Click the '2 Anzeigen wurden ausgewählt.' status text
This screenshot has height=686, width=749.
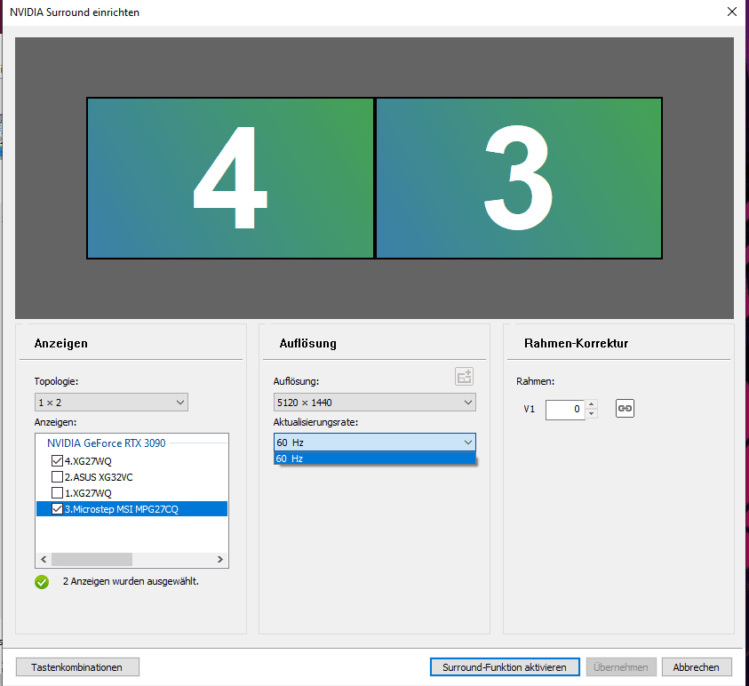pos(131,581)
